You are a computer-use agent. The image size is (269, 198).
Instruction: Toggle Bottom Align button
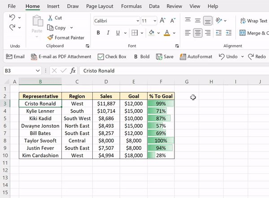coord(208,21)
